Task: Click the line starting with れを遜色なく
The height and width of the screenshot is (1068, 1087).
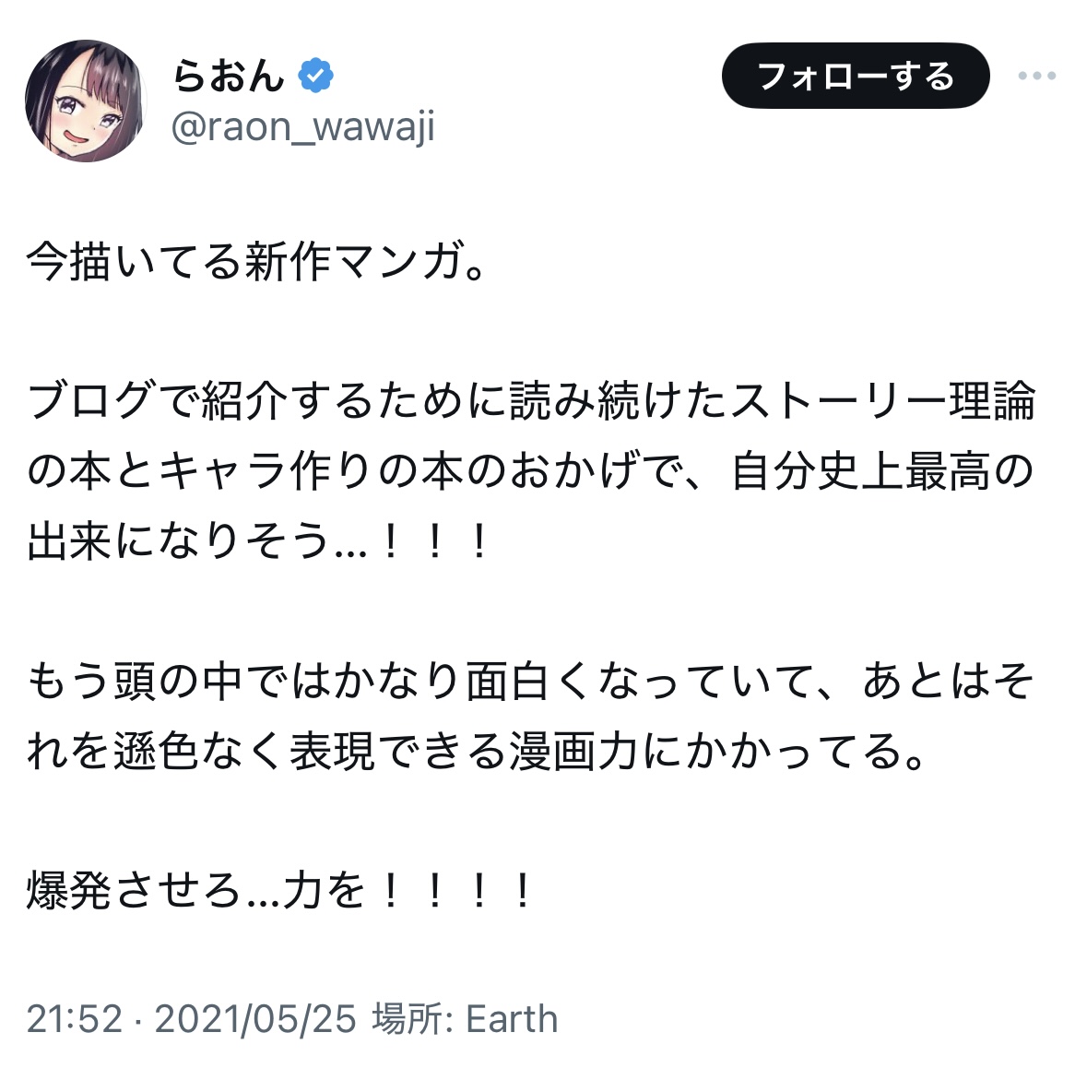Action: pos(476,752)
